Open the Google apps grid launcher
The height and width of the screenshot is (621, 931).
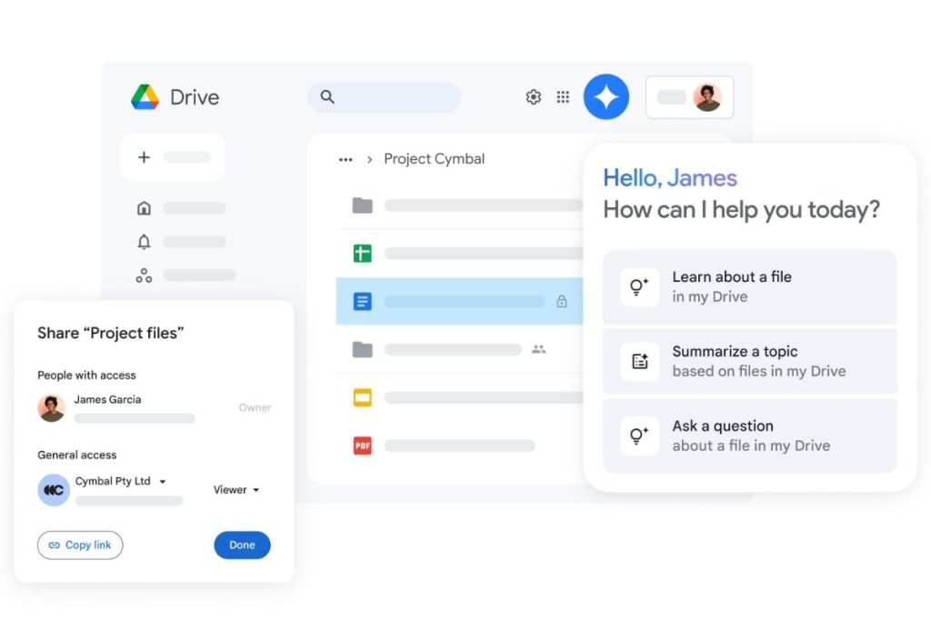pos(563,97)
